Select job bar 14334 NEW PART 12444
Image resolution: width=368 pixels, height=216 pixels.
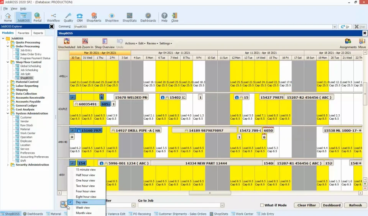(206, 163)
